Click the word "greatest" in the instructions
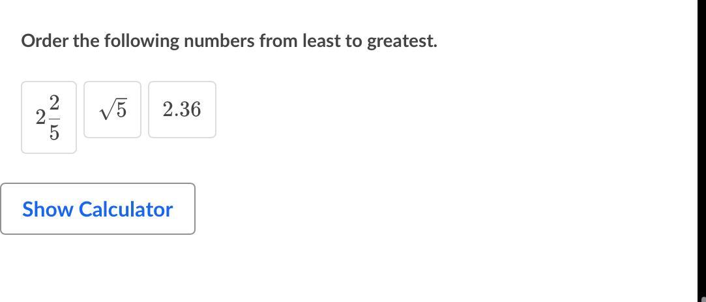Viewport: 706px width, 302px height. tap(402, 41)
